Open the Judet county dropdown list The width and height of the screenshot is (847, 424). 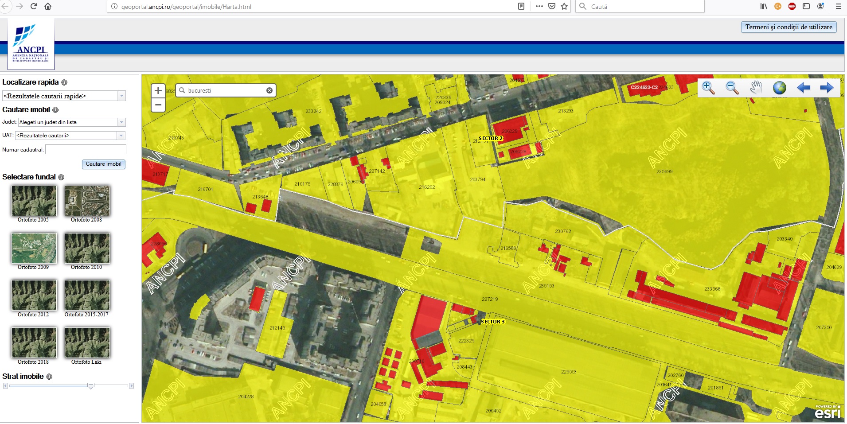click(121, 122)
